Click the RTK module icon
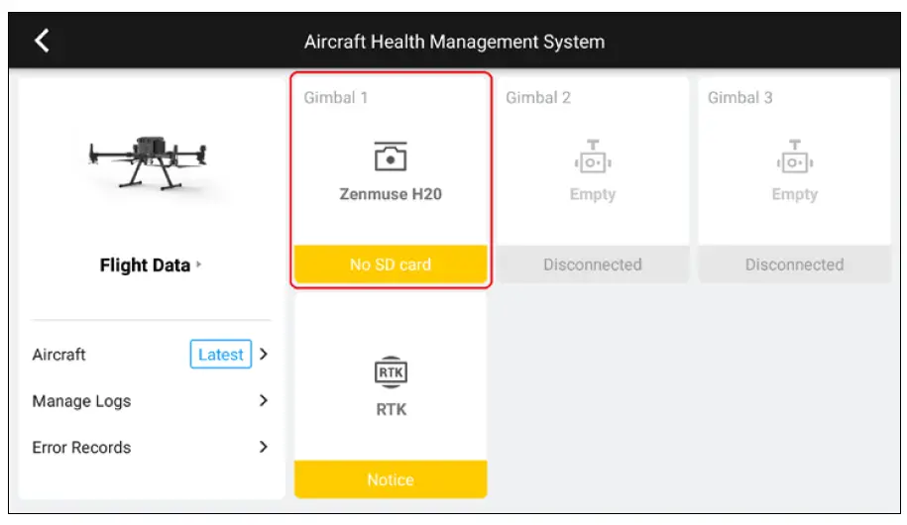Screen dimensions: 907x525 (391, 372)
